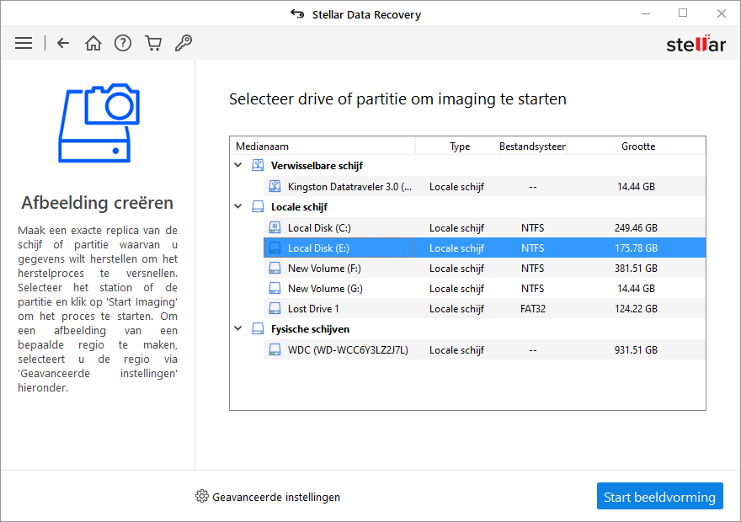Click the stellar logo
741x522 pixels.
tap(696, 44)
